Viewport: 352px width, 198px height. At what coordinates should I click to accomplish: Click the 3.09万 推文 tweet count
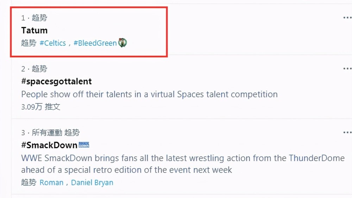[x=40, y=107]
